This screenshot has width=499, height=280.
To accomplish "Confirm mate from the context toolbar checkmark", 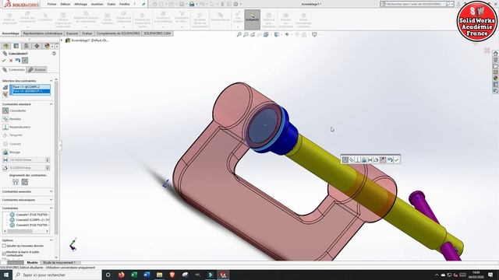I will (397, 160).
